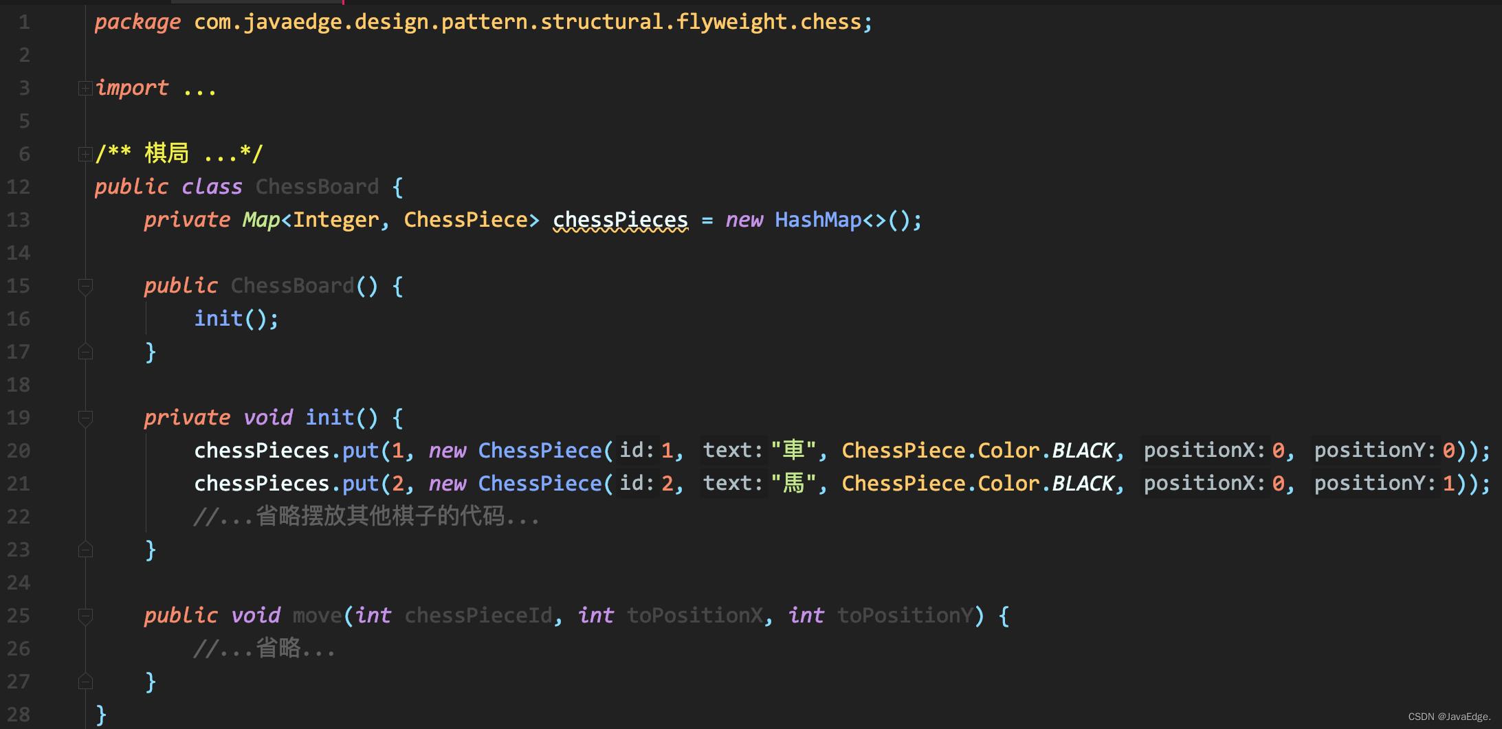The height and width of the screenshot is (729, 1502).
Task: Click the Map type on line 13
Action: click(261, 220)
